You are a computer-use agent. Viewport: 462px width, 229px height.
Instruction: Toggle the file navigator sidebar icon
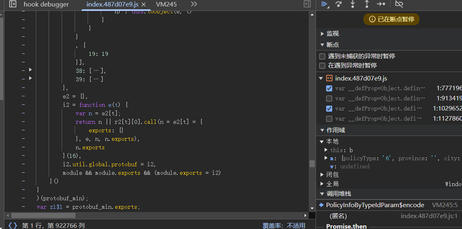click(x=12, y=4)
